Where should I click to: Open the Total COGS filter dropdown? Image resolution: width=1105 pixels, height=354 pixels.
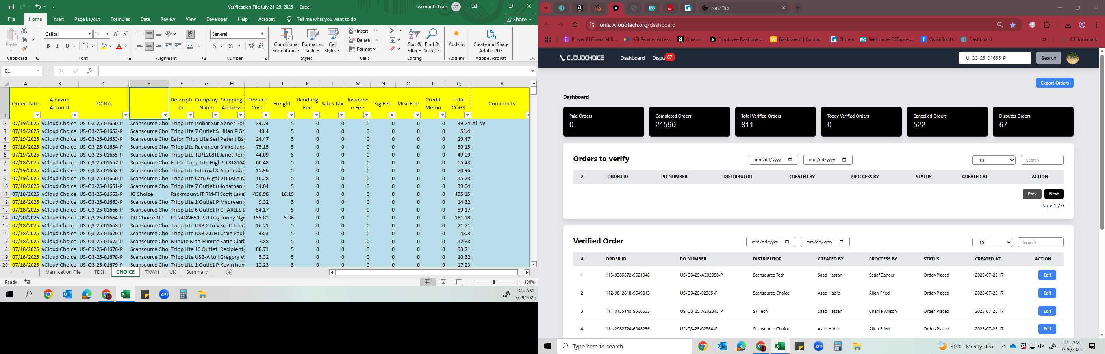coord(467,115)
